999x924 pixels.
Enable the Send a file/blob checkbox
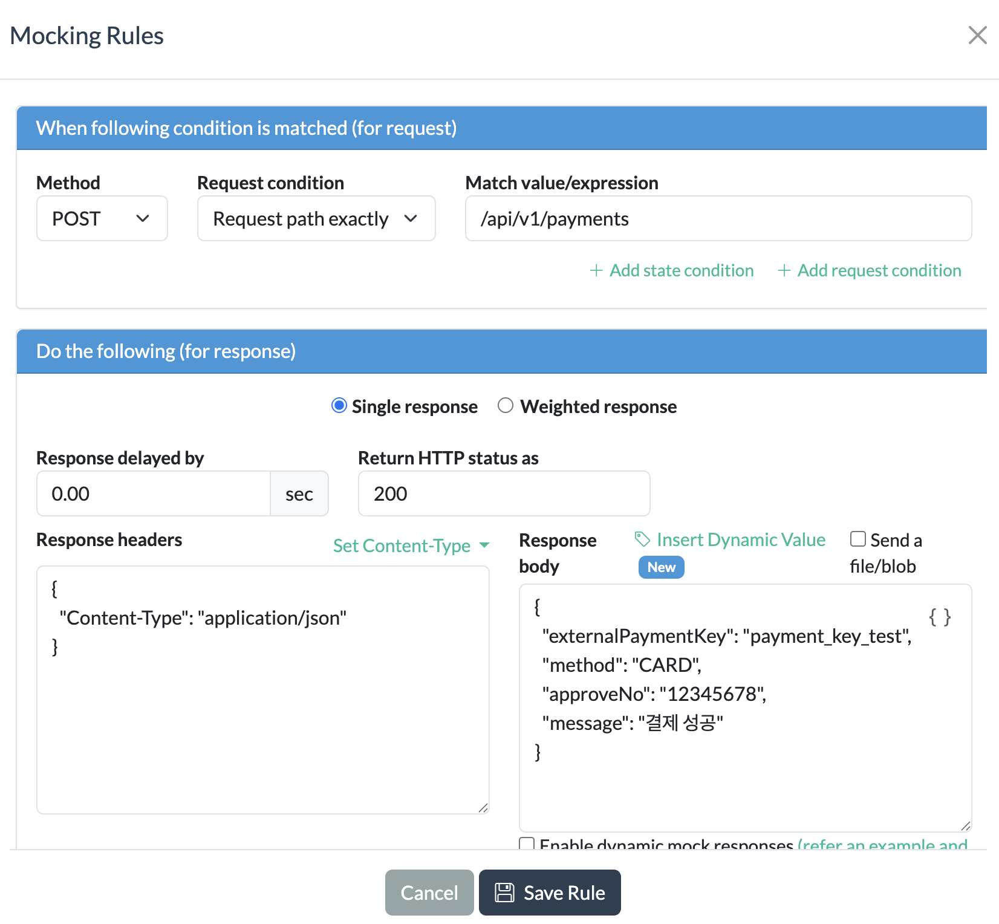pos(857,539)
